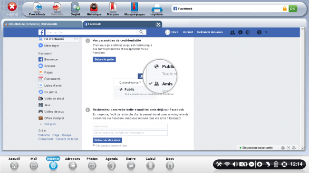The width and height of the screenshot is (309, 173).
Task: Open Photos app in dock
Action: [92, 166]
